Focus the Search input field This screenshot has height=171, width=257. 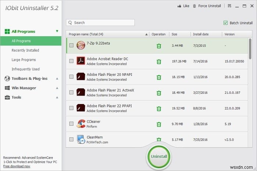point(100,23)
